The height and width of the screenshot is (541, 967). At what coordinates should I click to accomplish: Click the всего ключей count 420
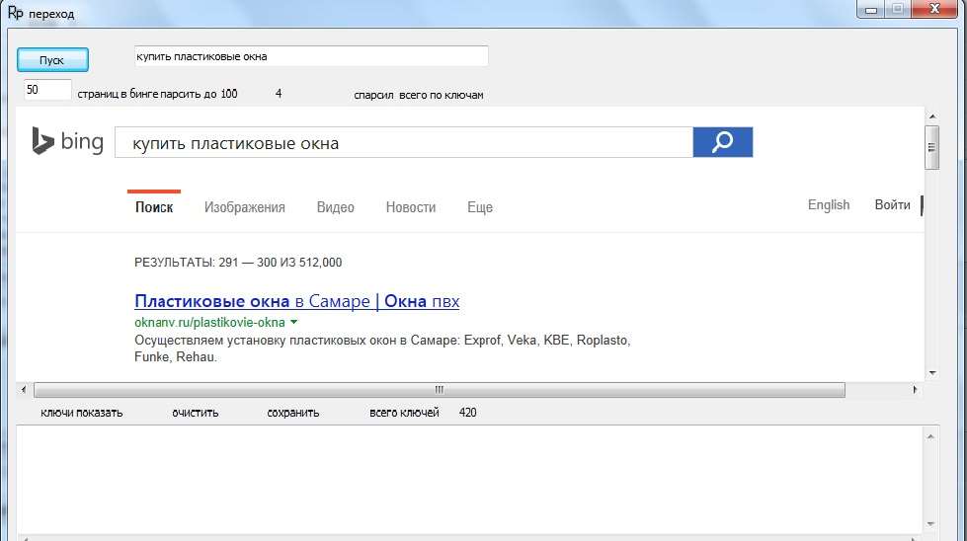coord(467,413)
